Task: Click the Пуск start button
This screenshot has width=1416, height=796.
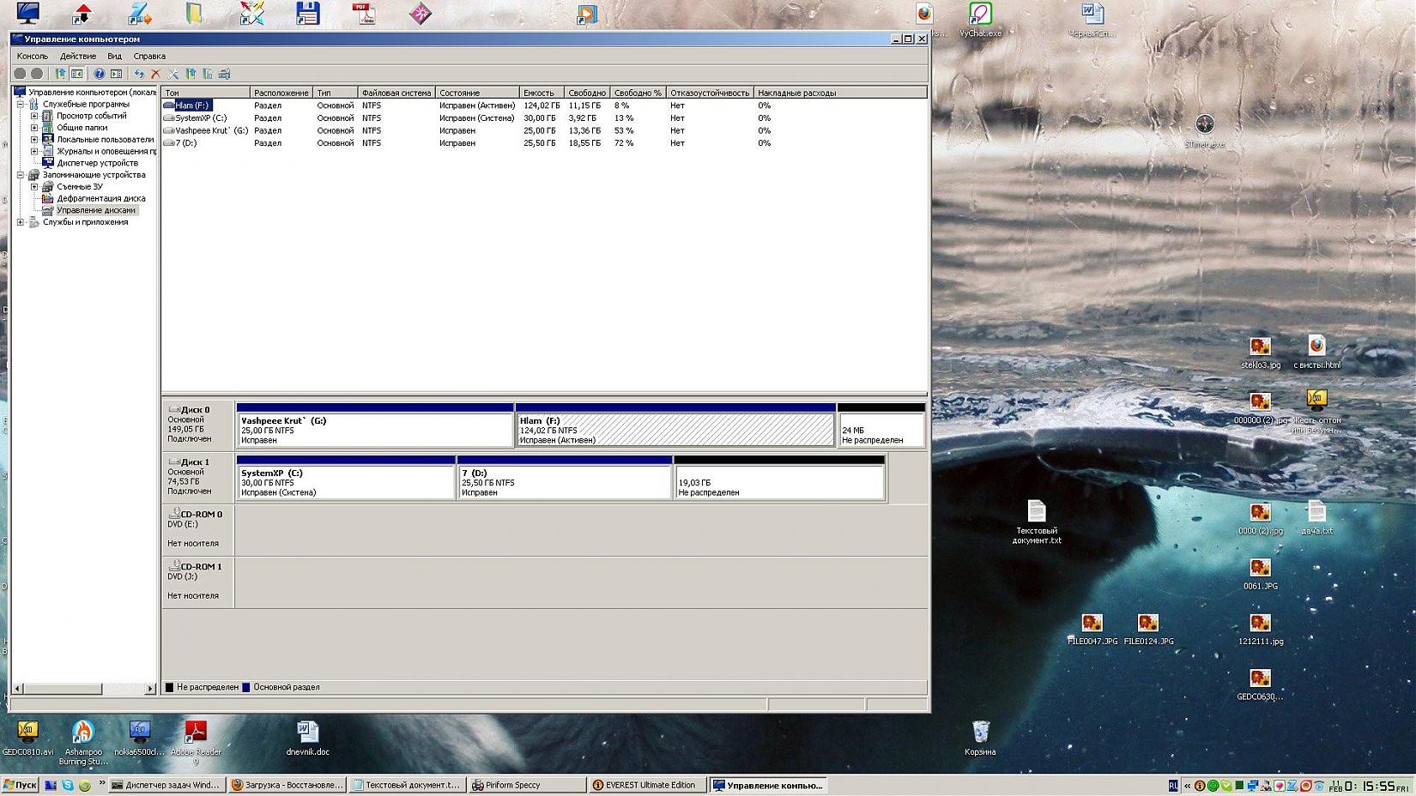Action: 21,785
